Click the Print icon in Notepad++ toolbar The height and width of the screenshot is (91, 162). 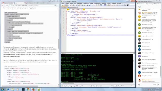pyautogui.click(x=74, y=5)
